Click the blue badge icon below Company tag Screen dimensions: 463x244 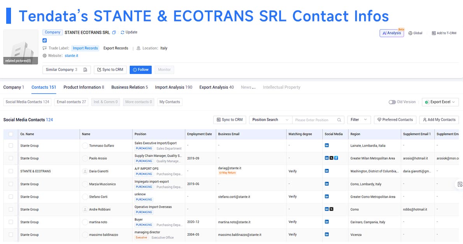[x=45, y=40]
